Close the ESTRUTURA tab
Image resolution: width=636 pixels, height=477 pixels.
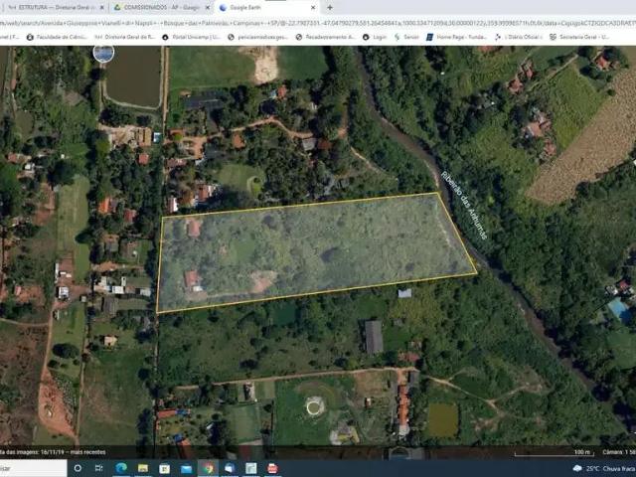click(101, 7)
